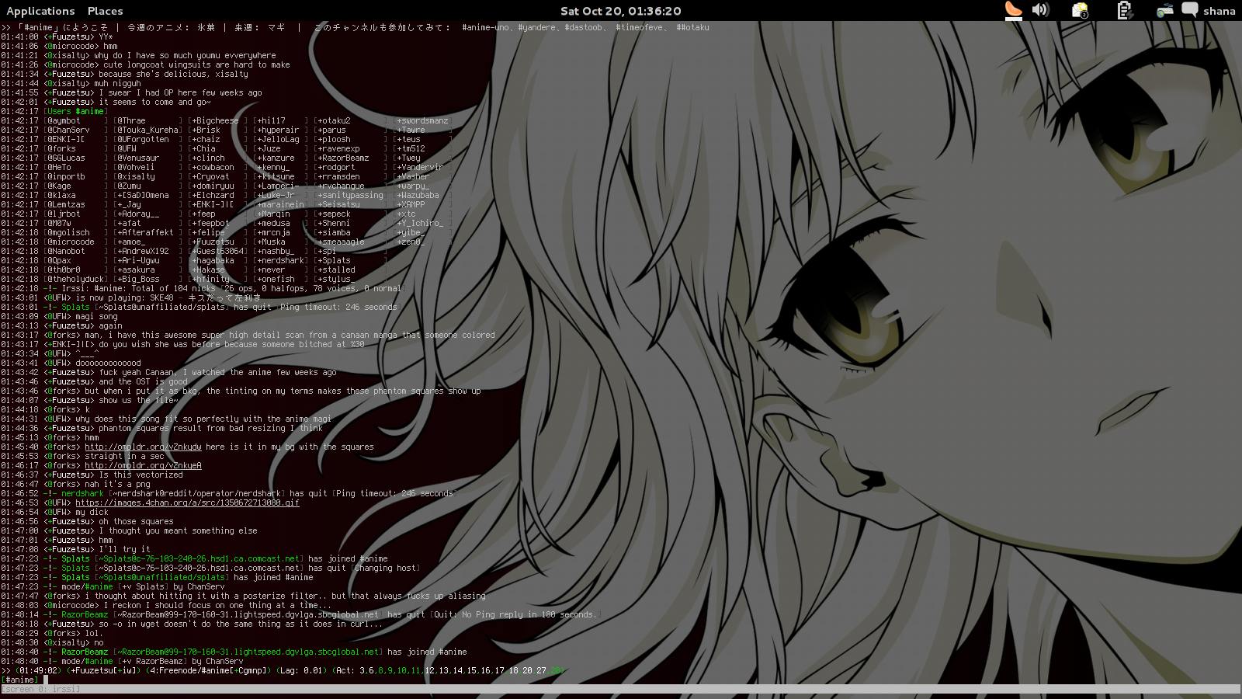
Task: Check the battery charging indicator icon
Action: pyautogui.click(x=1123, y=10)
